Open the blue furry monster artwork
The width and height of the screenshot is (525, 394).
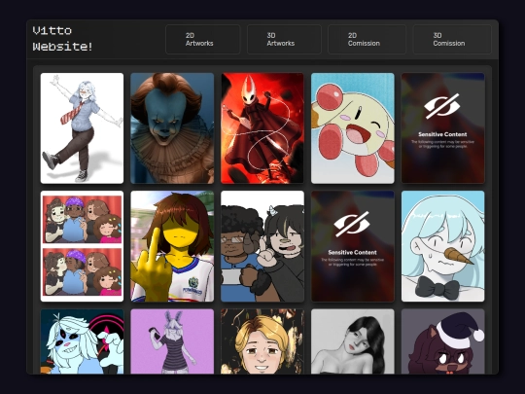(x=82, y=341)
